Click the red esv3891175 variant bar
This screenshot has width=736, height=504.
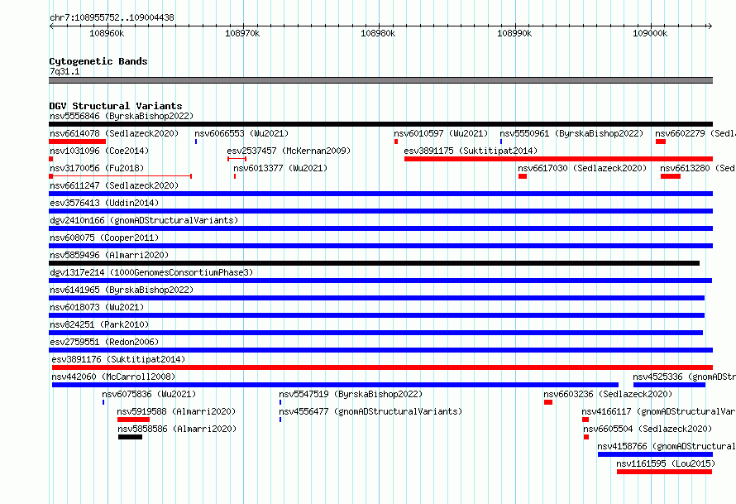point(558,159)
